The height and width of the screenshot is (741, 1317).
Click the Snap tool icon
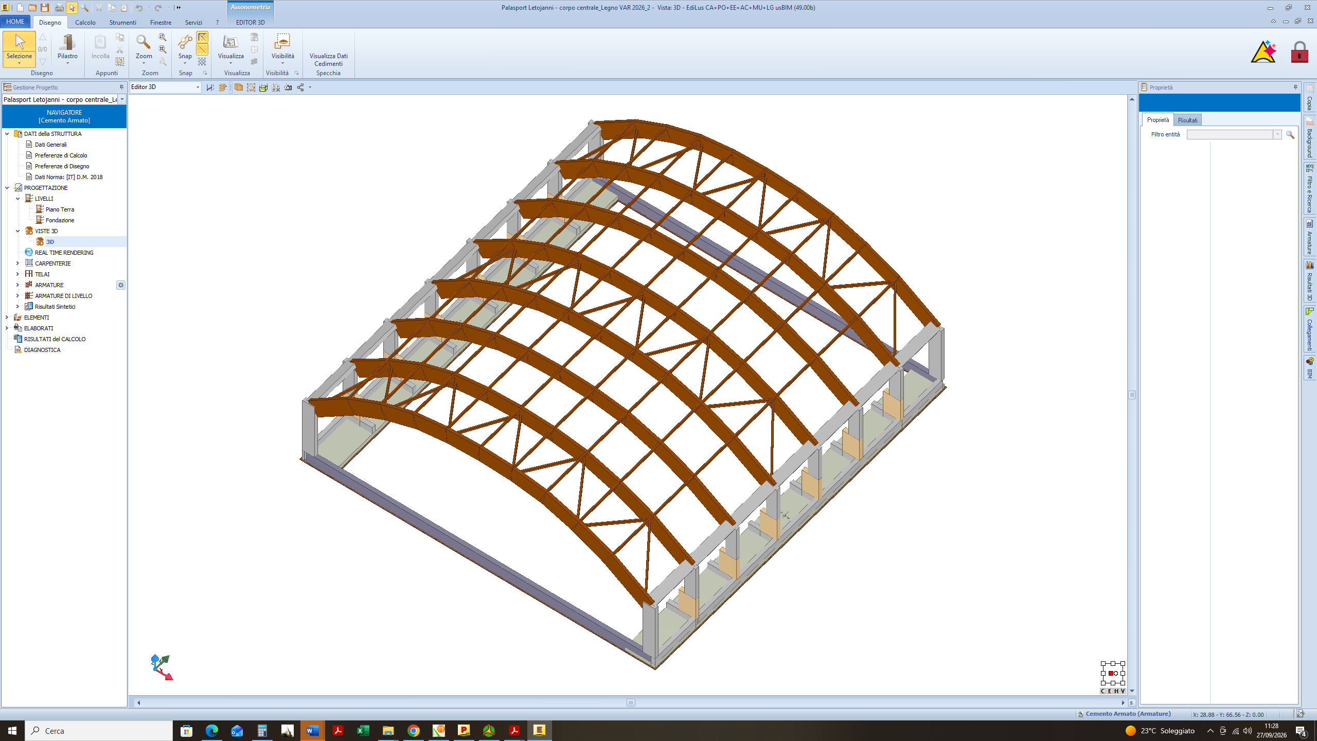pos(185,42)
